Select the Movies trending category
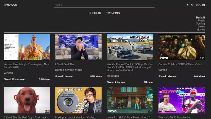This screenshot has width=211, height=119. [201, 29]
